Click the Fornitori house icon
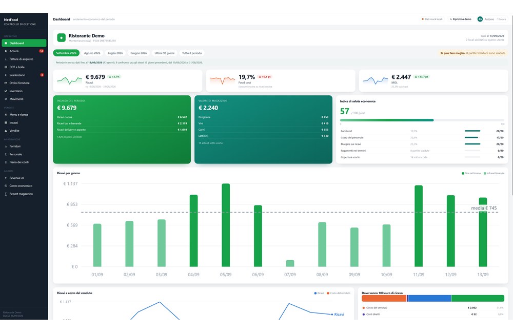 pyautogui.click(x=6, y=147)
